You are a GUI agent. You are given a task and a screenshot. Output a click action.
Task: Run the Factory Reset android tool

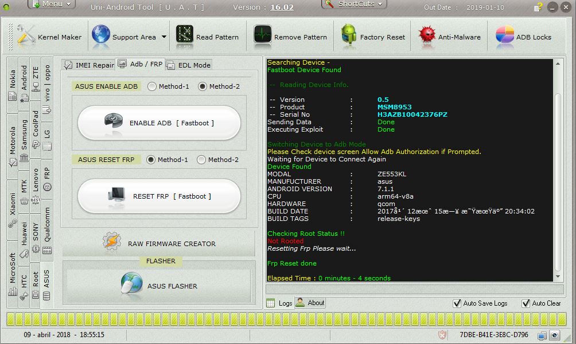pos(373,37)
